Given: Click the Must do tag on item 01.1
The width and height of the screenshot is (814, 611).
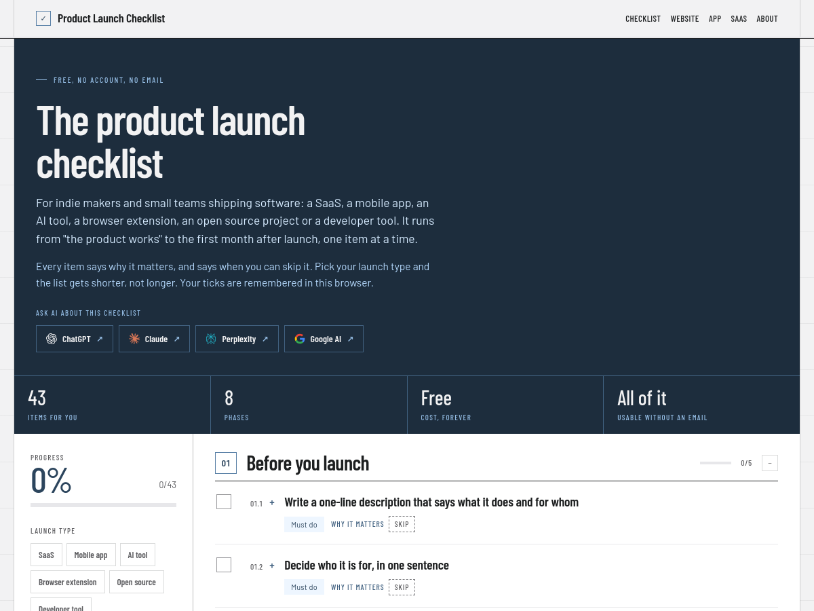Looking at the screenshot, I should 304,524.
